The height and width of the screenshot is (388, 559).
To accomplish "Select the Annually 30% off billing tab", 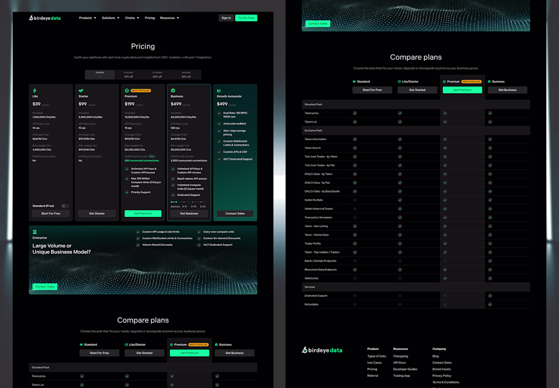I will tap(186, 75).
